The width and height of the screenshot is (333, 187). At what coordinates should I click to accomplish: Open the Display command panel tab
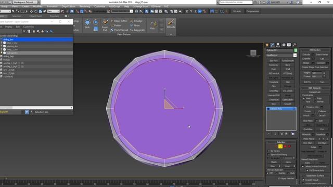[x=289, y=45]
